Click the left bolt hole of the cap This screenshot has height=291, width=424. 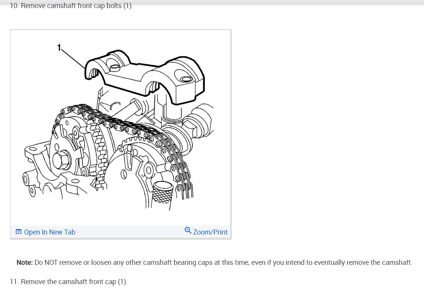(x=115, y=67)
